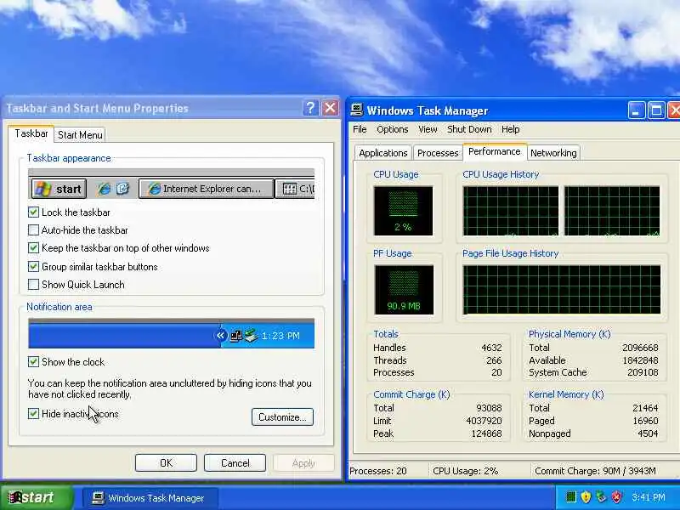Click the right CPU Usage History graph
680x510 pixels.
[x=612, y=211]
